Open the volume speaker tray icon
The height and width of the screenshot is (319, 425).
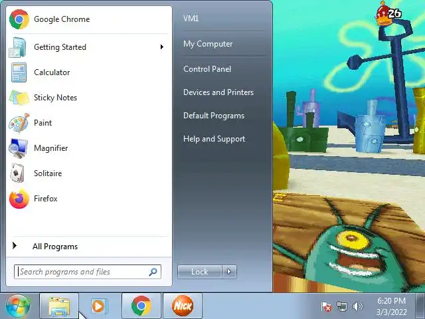[x=357, y=306]
